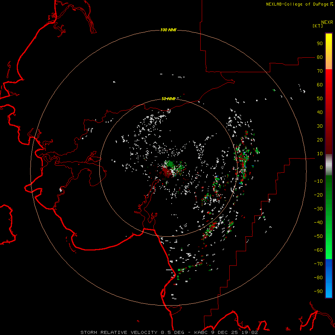This screenshot has height=335, width=335.
Task: Click the 50 NMI range ring label
Action: [168, 99]
